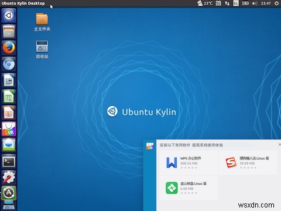
Task: Click the popup heading 安装以下常用软件
Action: pyautogui.click(x=175, y=145)
